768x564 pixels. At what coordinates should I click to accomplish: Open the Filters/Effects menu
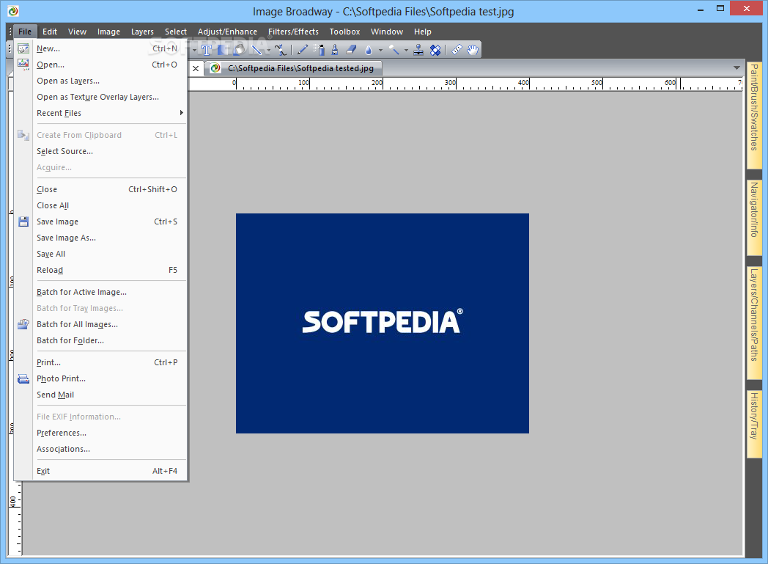[293, 32]
